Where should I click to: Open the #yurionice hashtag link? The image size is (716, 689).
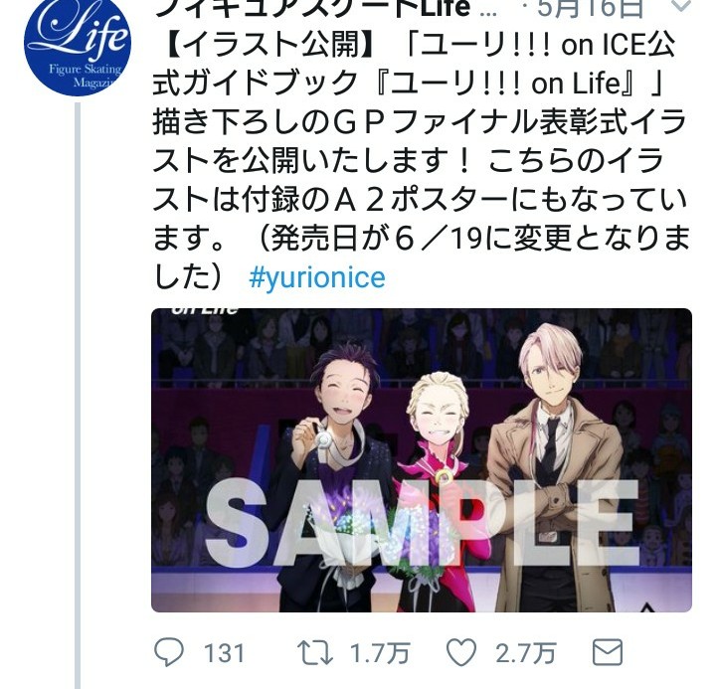pos(317,277)
